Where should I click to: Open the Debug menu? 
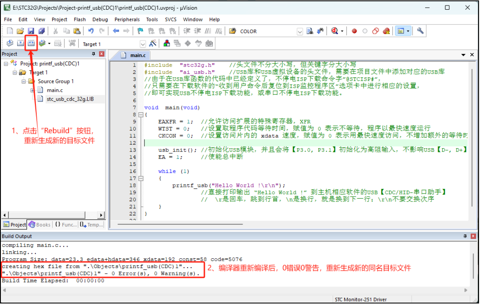pos(101,19)
